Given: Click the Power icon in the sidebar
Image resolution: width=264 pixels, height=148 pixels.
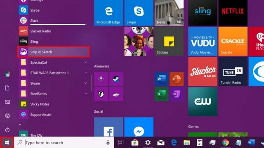Looking at the screenshot, I should click(7, 129).
